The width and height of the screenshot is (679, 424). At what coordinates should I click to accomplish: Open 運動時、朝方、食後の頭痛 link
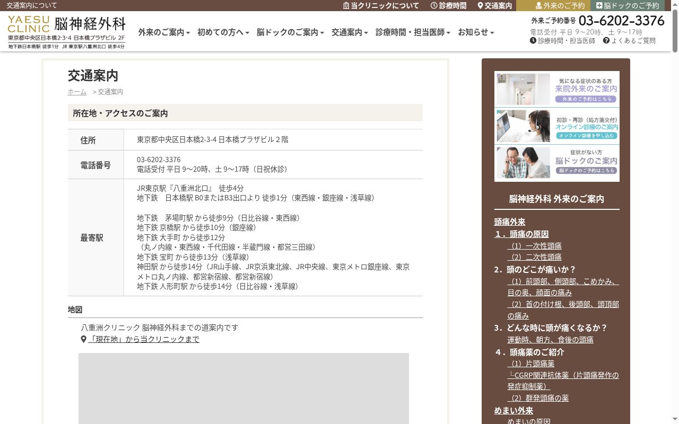pos(551,340)
